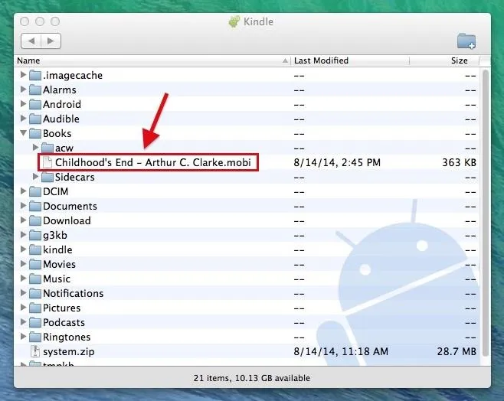The height and width of the screenshot is (401, 504).
Task: Click the forward navigation arrow button
Action: (x=51, y=41)
